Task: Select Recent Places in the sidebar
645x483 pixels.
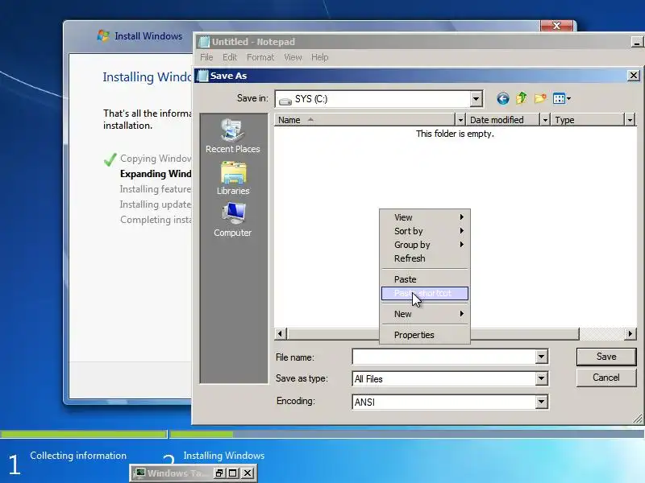Action: point(233,136)
